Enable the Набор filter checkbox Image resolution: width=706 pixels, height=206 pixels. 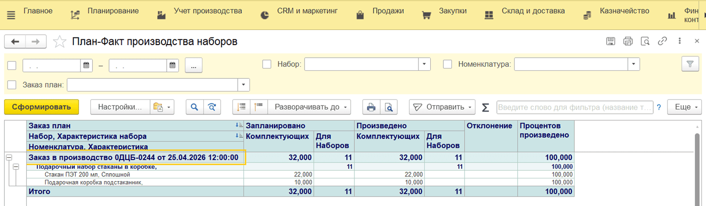pos(267,64)
